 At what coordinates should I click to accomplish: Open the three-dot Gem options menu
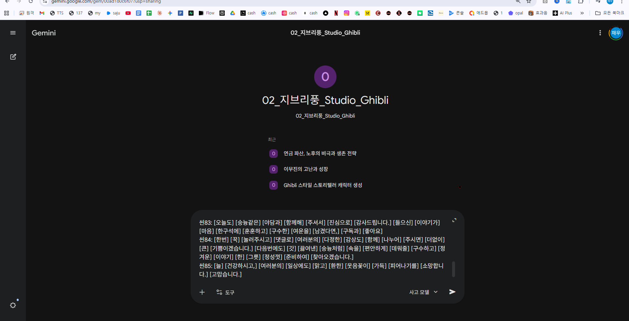tap(600, 33)
